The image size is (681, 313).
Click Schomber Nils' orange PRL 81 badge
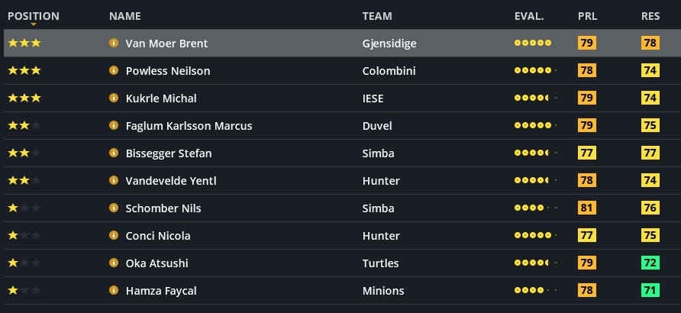(587, 208)
